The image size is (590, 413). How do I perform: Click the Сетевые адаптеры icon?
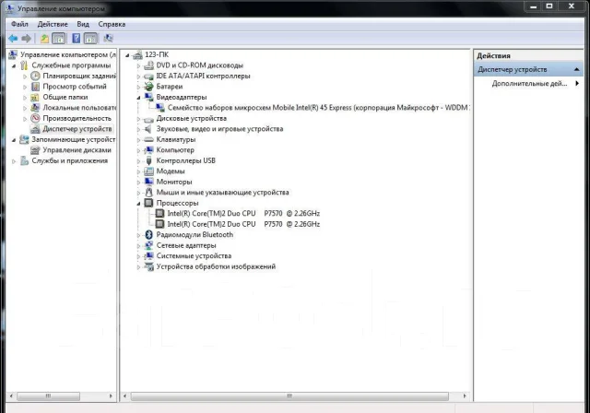coord(149,245)
